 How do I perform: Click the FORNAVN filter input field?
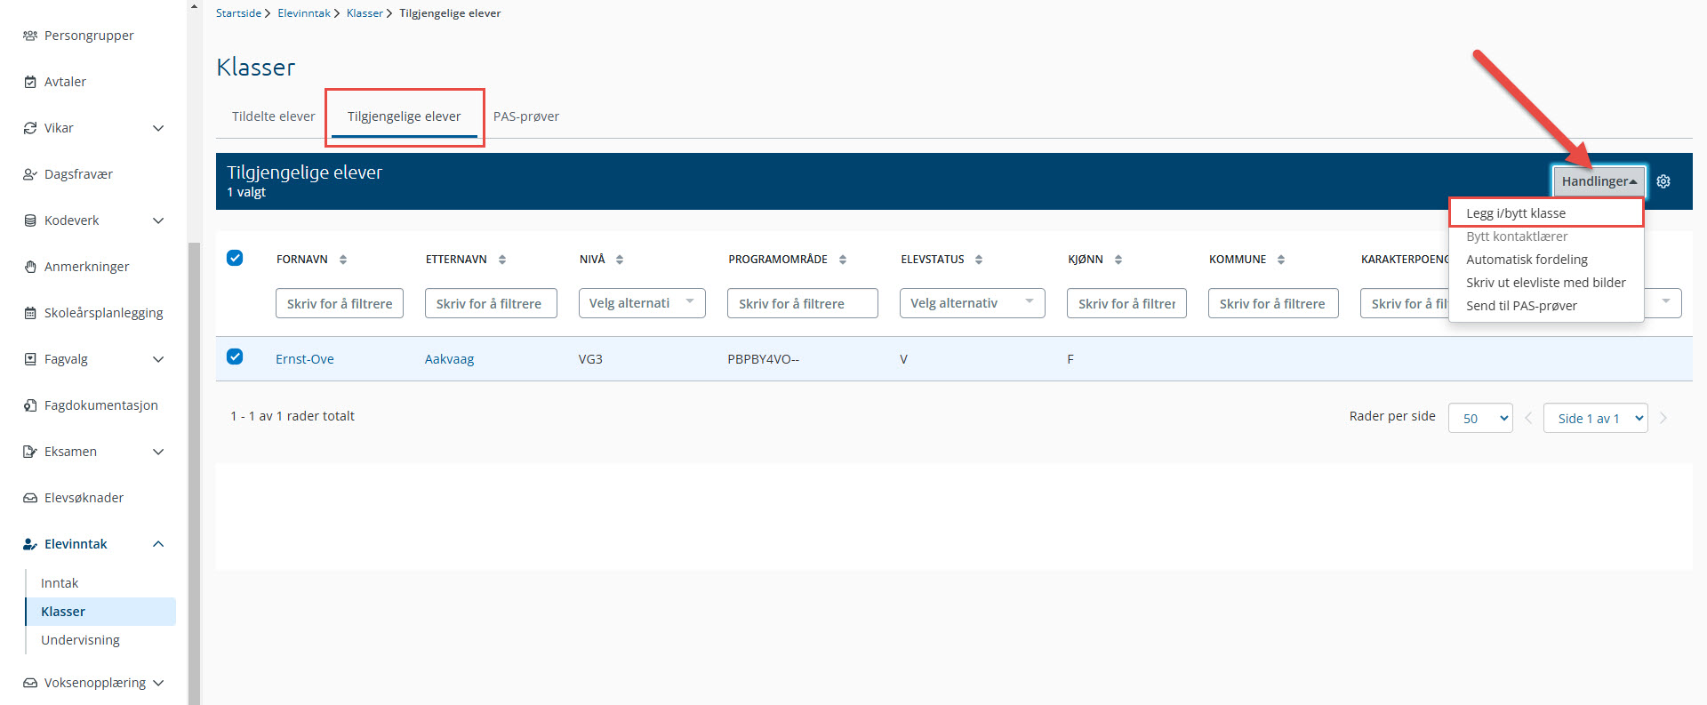point(340,303)
